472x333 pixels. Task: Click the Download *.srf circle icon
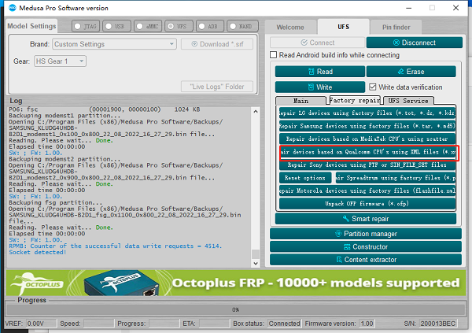tap(194, 44)
